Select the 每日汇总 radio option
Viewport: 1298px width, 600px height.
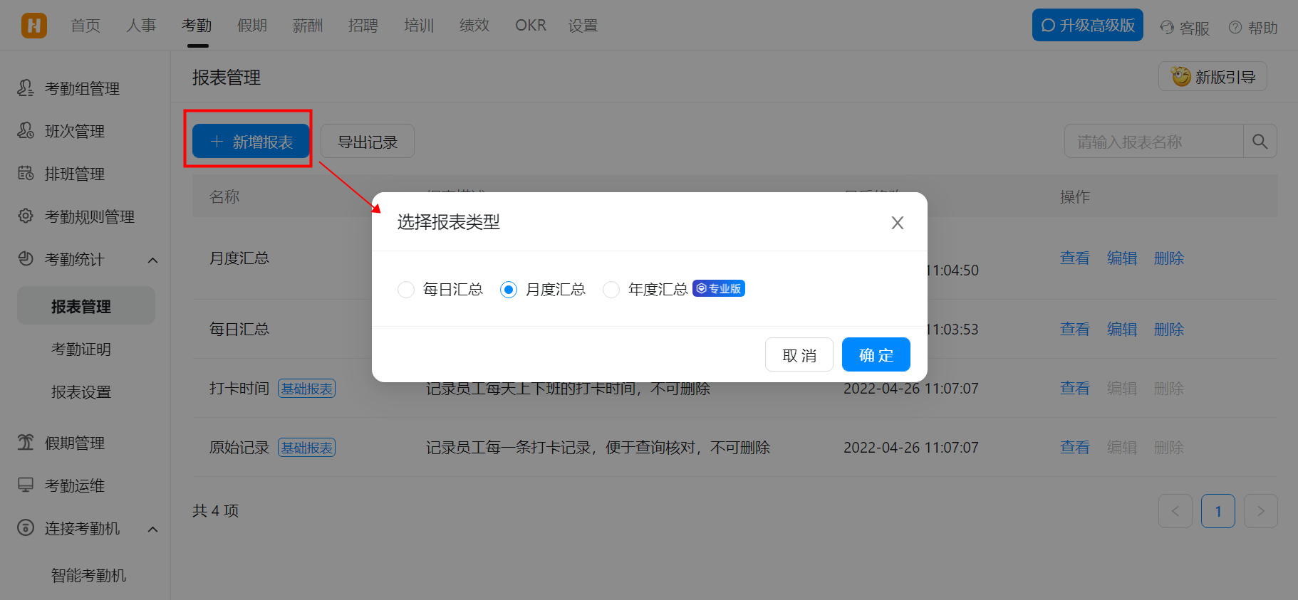(406, 290)
